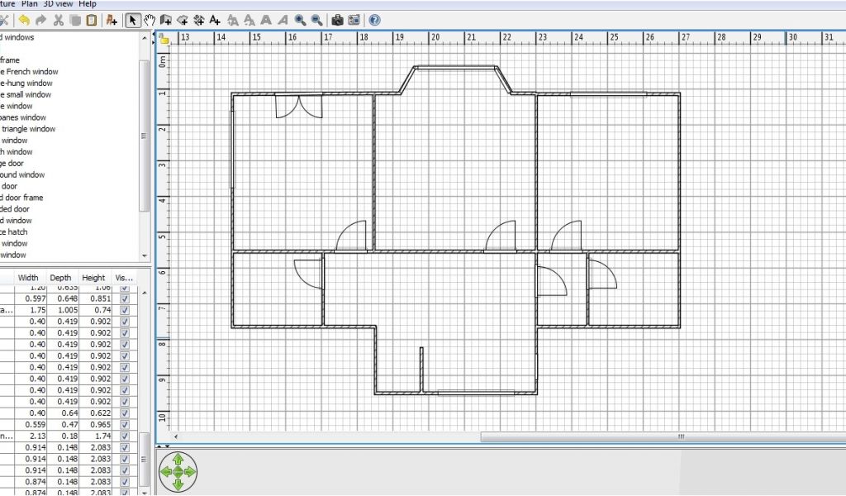Click the Add furniture to home icon
Viewport: 846px width, 496px height.
point(112,20)
